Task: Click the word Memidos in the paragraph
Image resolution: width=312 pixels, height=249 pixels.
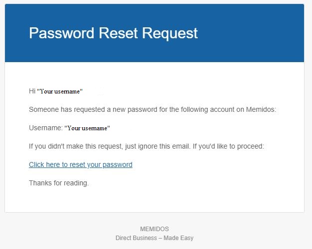Action: tap(261, 109)
